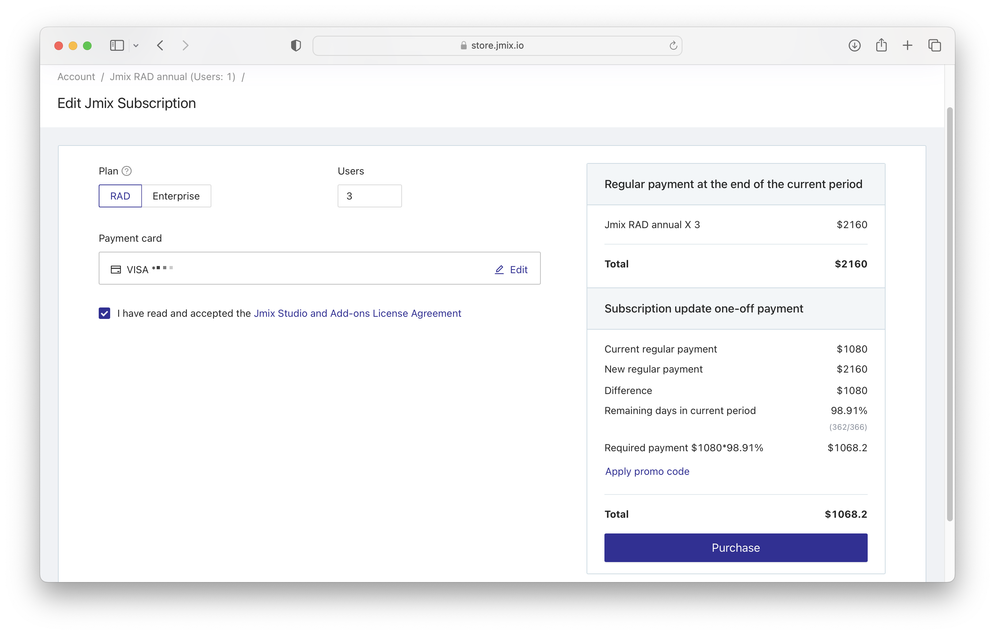Focus the Users number field
Image resolution: width=995 pixels, height=635 pixels.
[x=369, y=196]
